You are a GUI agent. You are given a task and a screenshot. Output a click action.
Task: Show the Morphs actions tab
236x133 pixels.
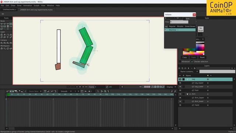180,26
